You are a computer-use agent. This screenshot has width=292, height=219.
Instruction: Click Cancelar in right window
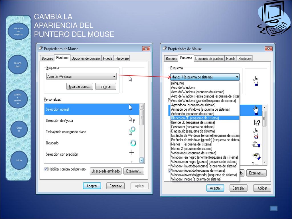click(x=238, y=188)
